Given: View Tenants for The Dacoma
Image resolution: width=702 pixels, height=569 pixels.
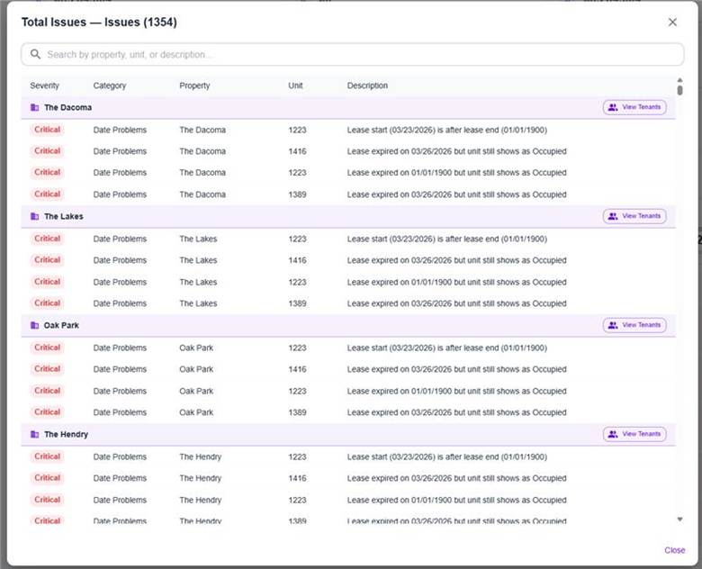Looking at the screenshot, I should pyautogui.click(x=634, y=107).
